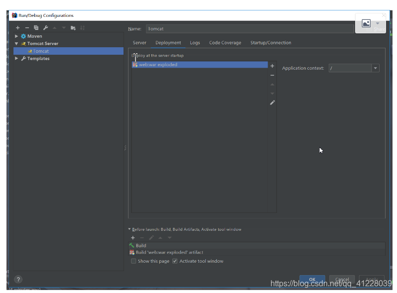Open the Logs tab

(195, 43)
